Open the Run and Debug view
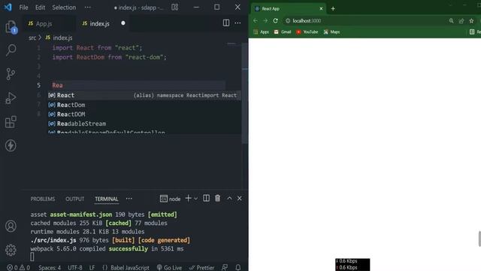Image resolution: width=481 pixels, height=271 pixels. (x=11, y=98)
